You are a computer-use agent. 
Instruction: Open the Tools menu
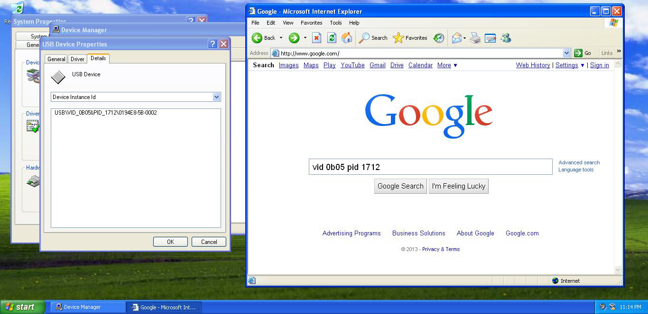[x=336, y=23]
